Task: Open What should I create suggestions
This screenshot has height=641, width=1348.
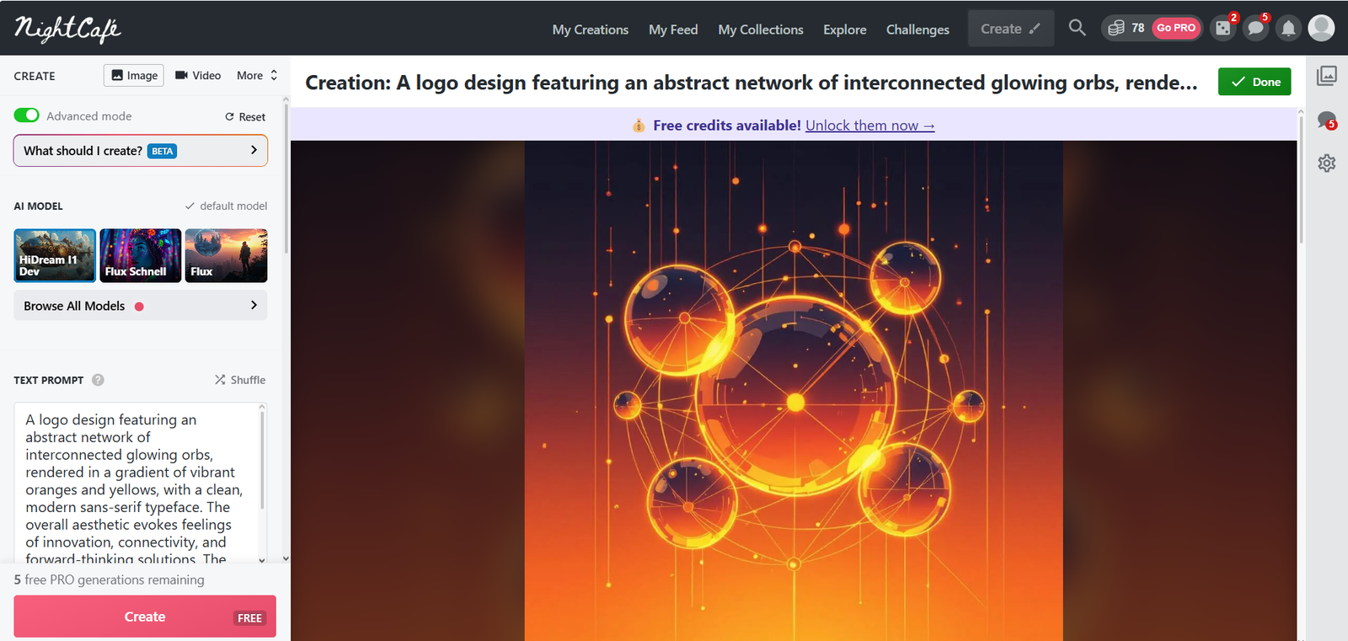Action: click(140, 151)
